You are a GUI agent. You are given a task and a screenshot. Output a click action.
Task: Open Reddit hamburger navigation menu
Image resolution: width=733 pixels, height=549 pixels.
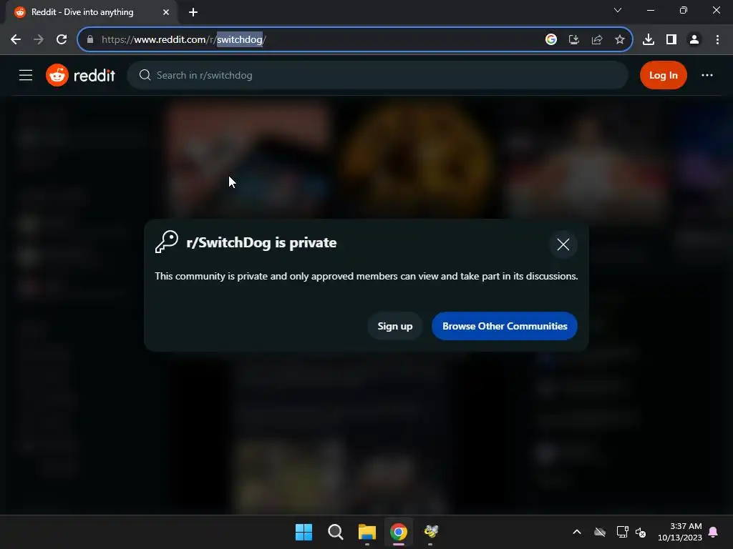point(26,75)
